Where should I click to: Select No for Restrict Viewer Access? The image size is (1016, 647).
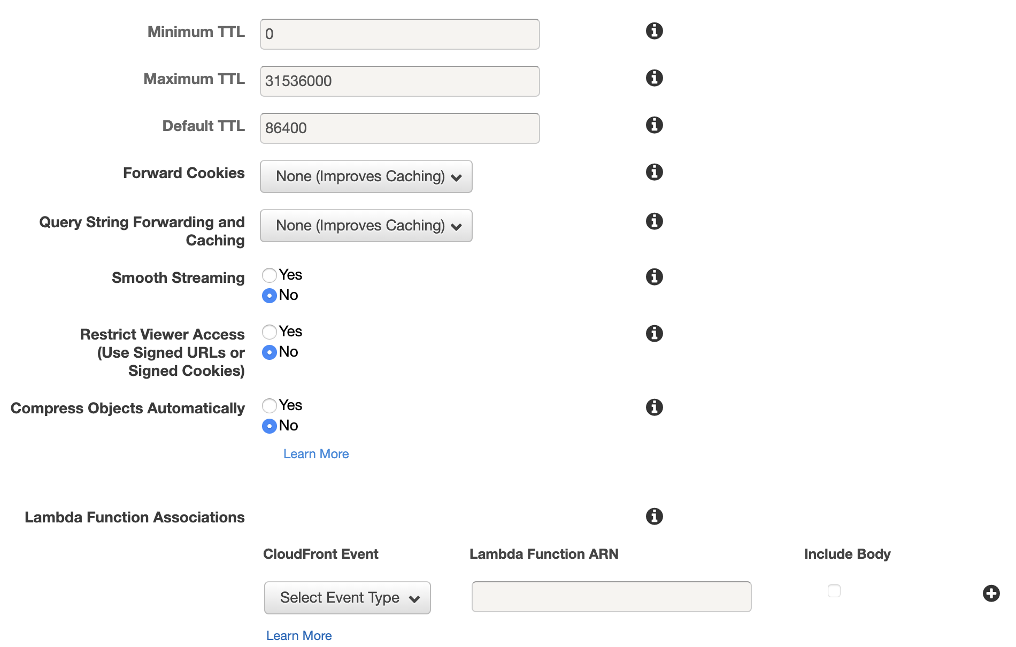[x=270, y=352]
